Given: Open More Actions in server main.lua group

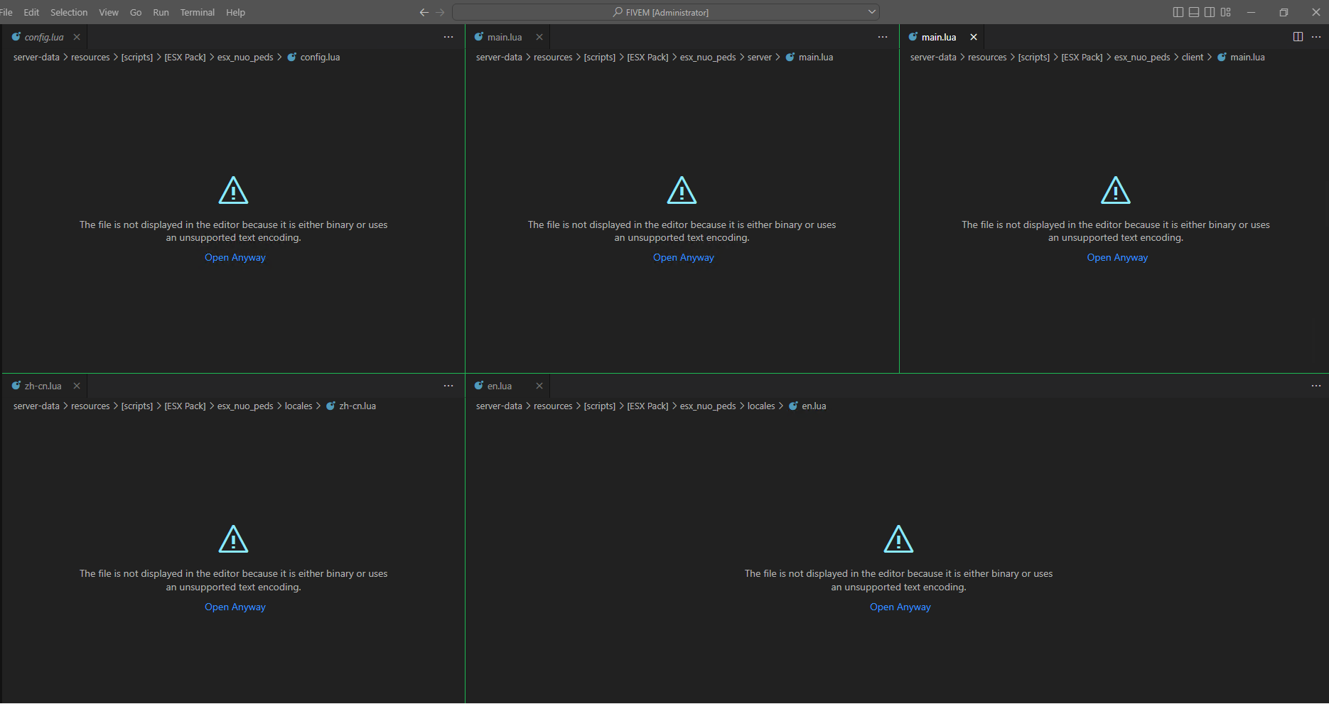Looking at the screenshot, I should [883, 37].
